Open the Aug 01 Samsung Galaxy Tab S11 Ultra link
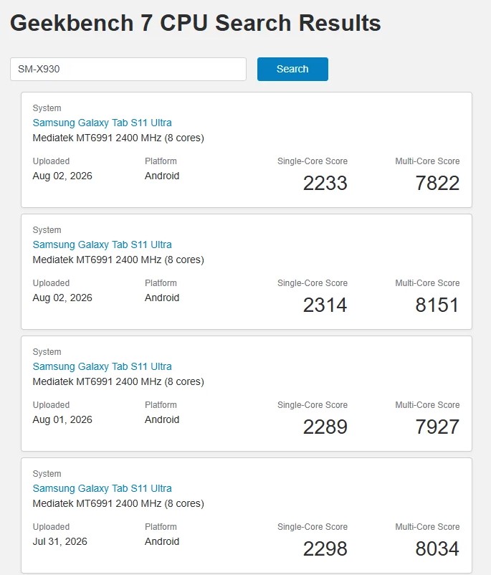The width and height of the screenshot is (491, 575). 102,366
